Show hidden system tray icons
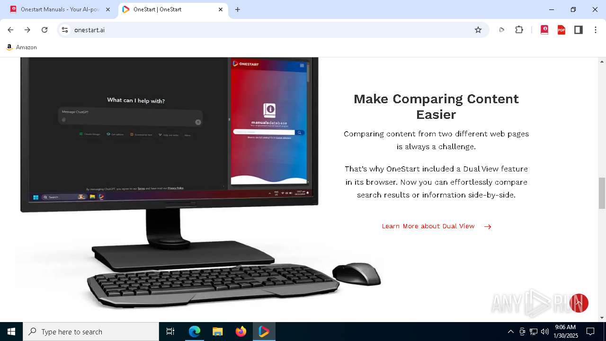The width and height of the screenshot is (606, 341). coord(510,332)
